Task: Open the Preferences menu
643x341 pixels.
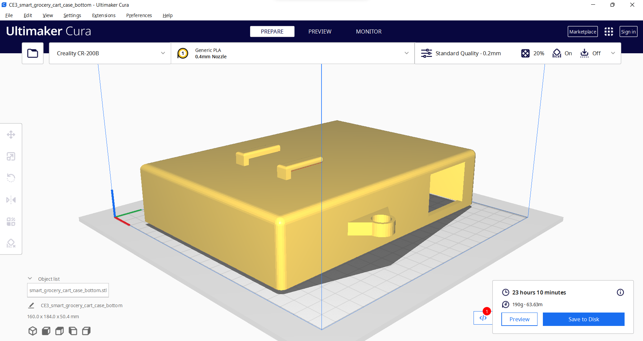Action: click(x=139, y=15)
